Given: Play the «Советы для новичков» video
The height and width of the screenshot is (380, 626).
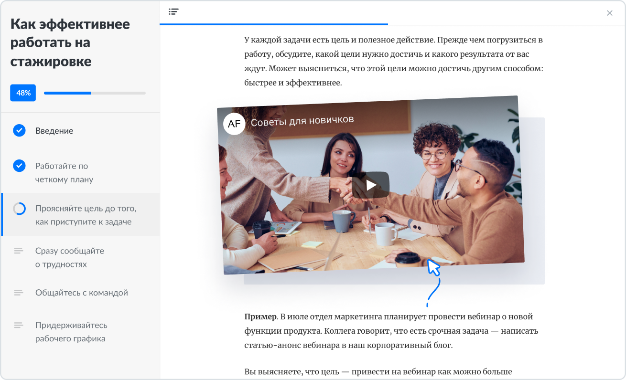Looking at the screenshot, I should point(370,185).
